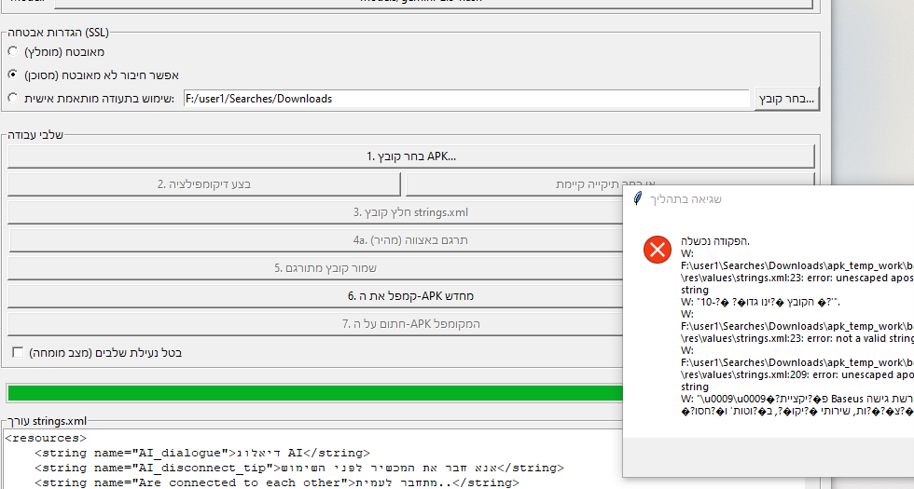Click step 1 בחר קובץ APK button
914x489 pixels.
[x=410, y=156]
